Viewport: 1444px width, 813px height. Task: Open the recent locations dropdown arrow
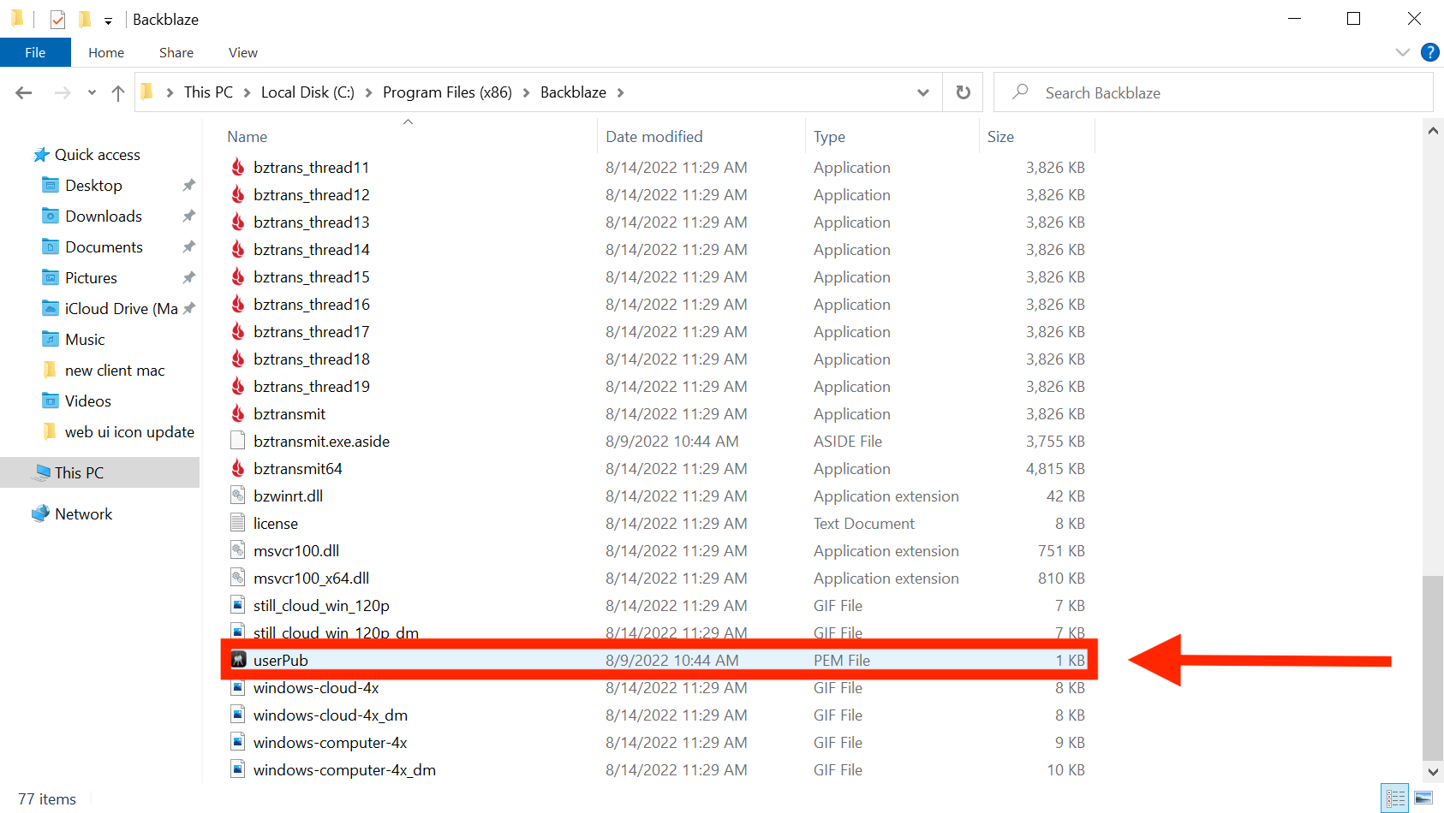[92, 92]
